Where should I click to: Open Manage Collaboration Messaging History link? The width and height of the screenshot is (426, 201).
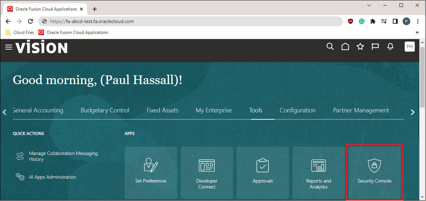[x=63, y=156]
